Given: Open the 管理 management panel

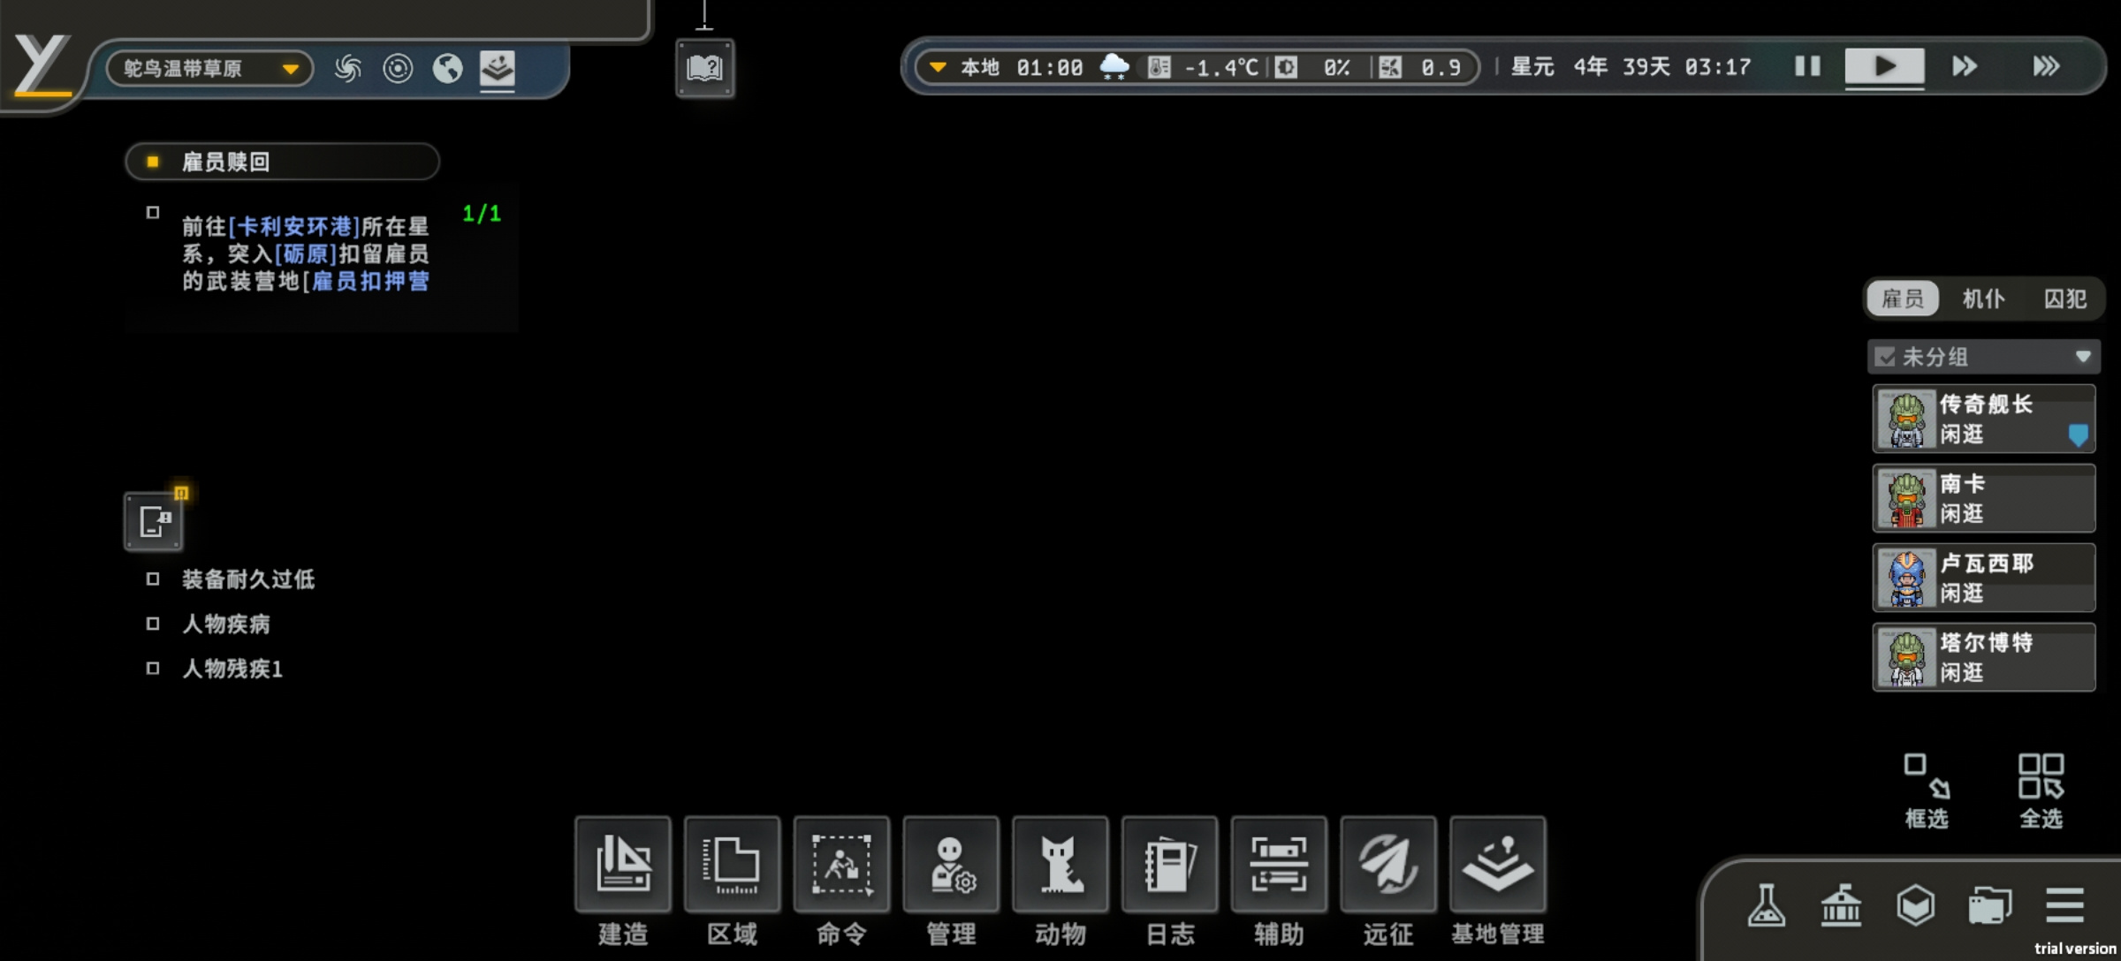Looking at the screenshot, I should pyautogui.click(x=951, y=864).
